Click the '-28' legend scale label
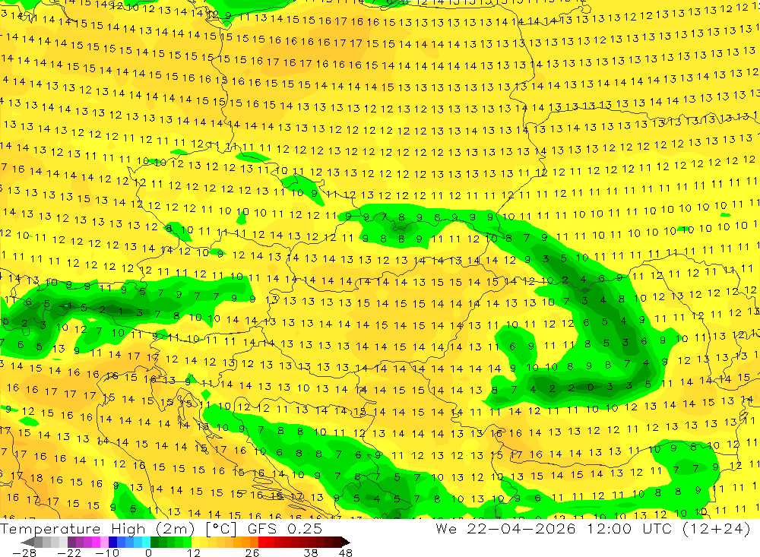The height and width of the screenshot is (557, 760). point(24,552)
